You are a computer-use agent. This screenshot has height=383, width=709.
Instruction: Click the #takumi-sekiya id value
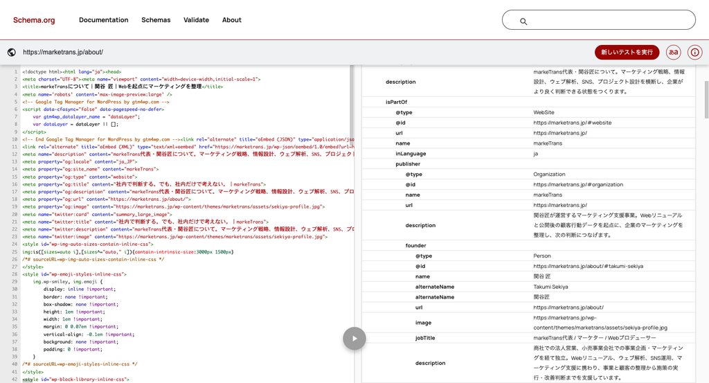tap(588, 266)
